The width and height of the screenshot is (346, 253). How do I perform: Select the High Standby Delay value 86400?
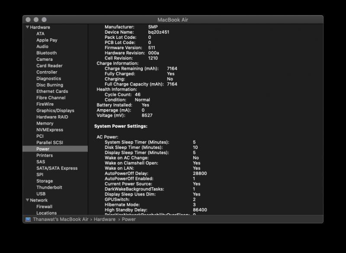(200, 210)
